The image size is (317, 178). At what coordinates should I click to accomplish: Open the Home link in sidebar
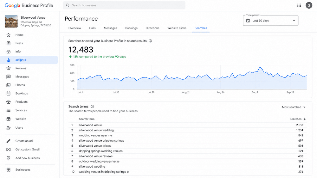(x=19, y=35)
